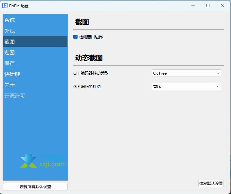Screen dimensions: 231x194
Task: Click the GIF 编码器抖动类型 label
Action: 91,73
